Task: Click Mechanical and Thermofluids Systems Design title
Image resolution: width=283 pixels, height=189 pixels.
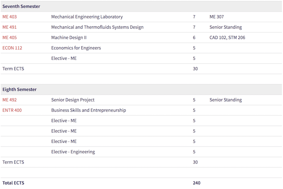Action: point(97,27)
